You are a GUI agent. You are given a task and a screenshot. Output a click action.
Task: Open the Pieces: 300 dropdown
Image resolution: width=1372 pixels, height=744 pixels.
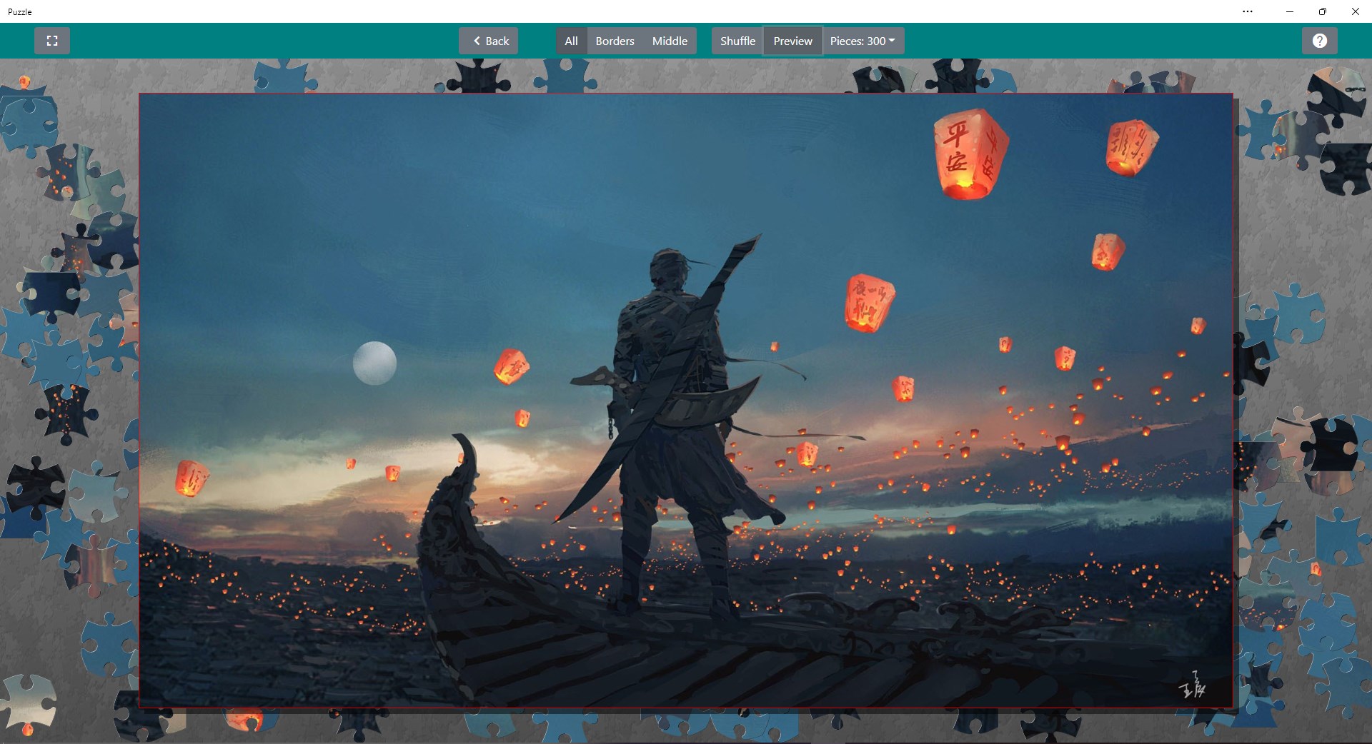tap(863, 41)
